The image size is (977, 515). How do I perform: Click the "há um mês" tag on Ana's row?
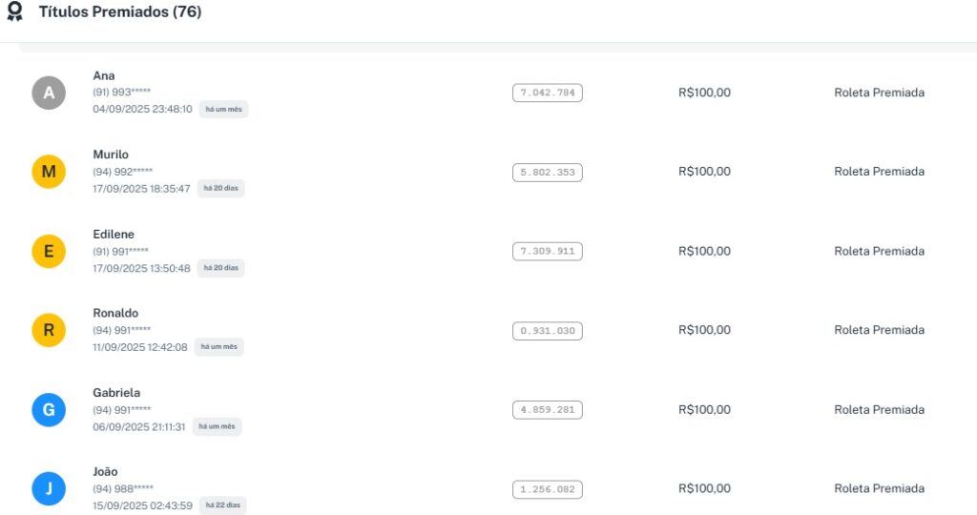223,110
